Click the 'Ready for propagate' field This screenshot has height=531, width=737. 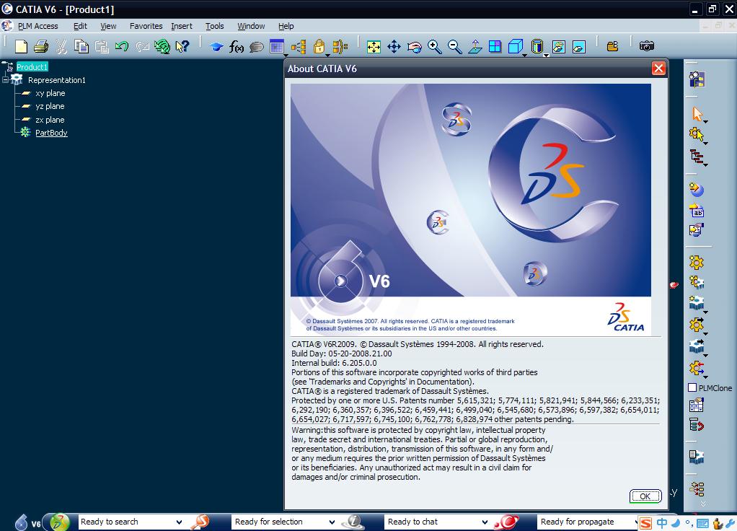586,522
